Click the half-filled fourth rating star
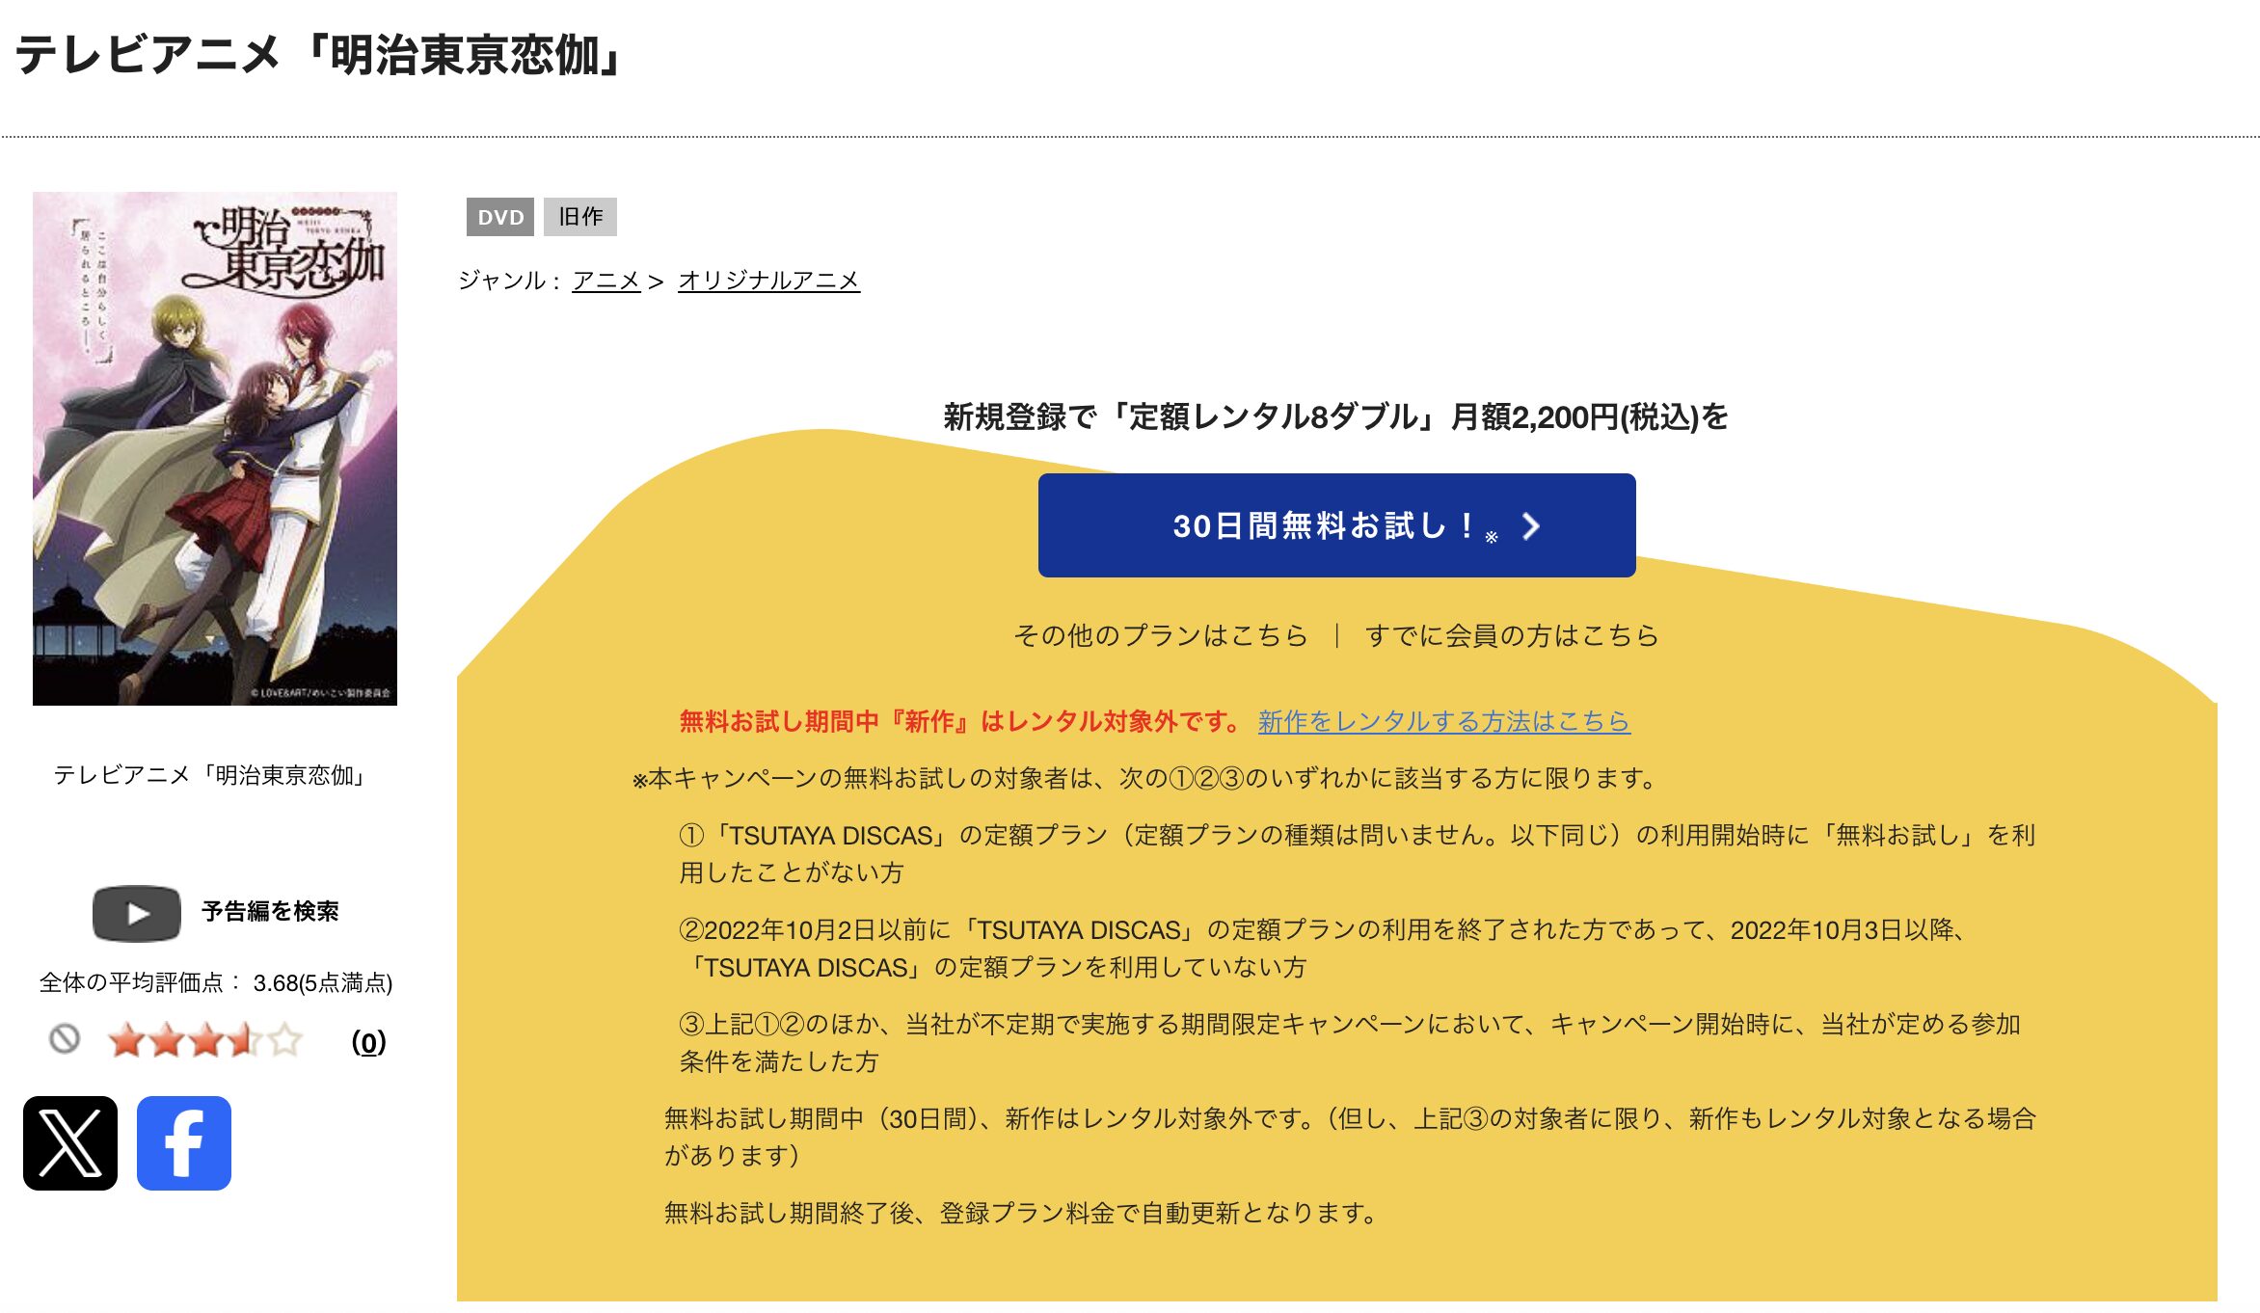 [245, 1040]
